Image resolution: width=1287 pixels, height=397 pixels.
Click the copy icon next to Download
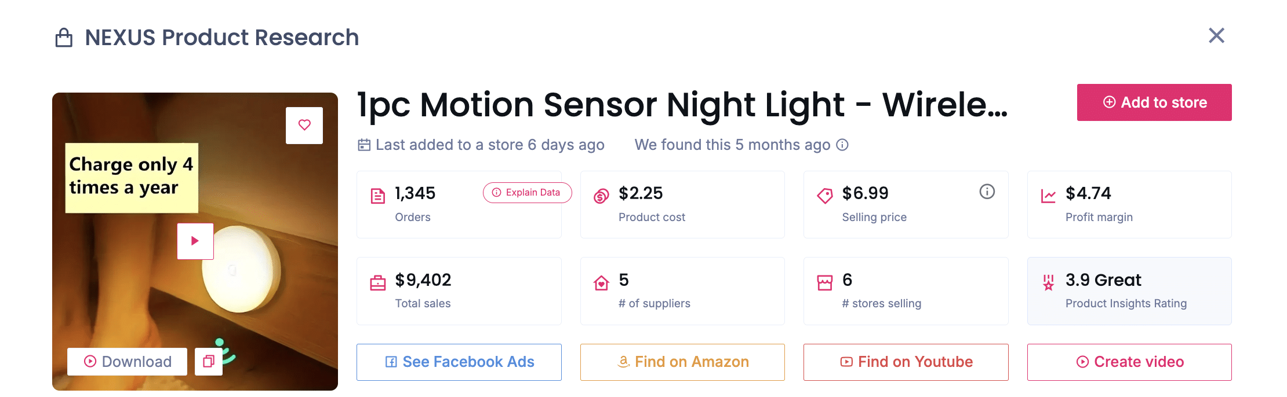209,361
